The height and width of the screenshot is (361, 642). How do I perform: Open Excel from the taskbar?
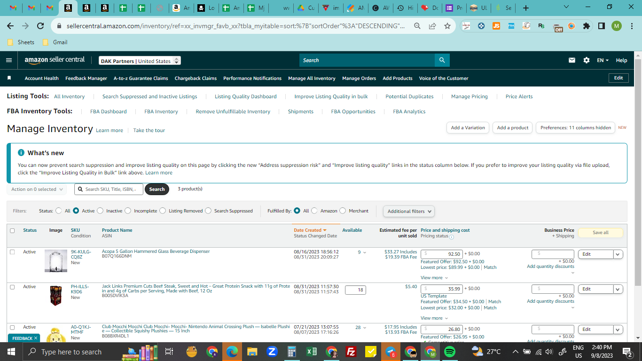click(x=311, y=352)
